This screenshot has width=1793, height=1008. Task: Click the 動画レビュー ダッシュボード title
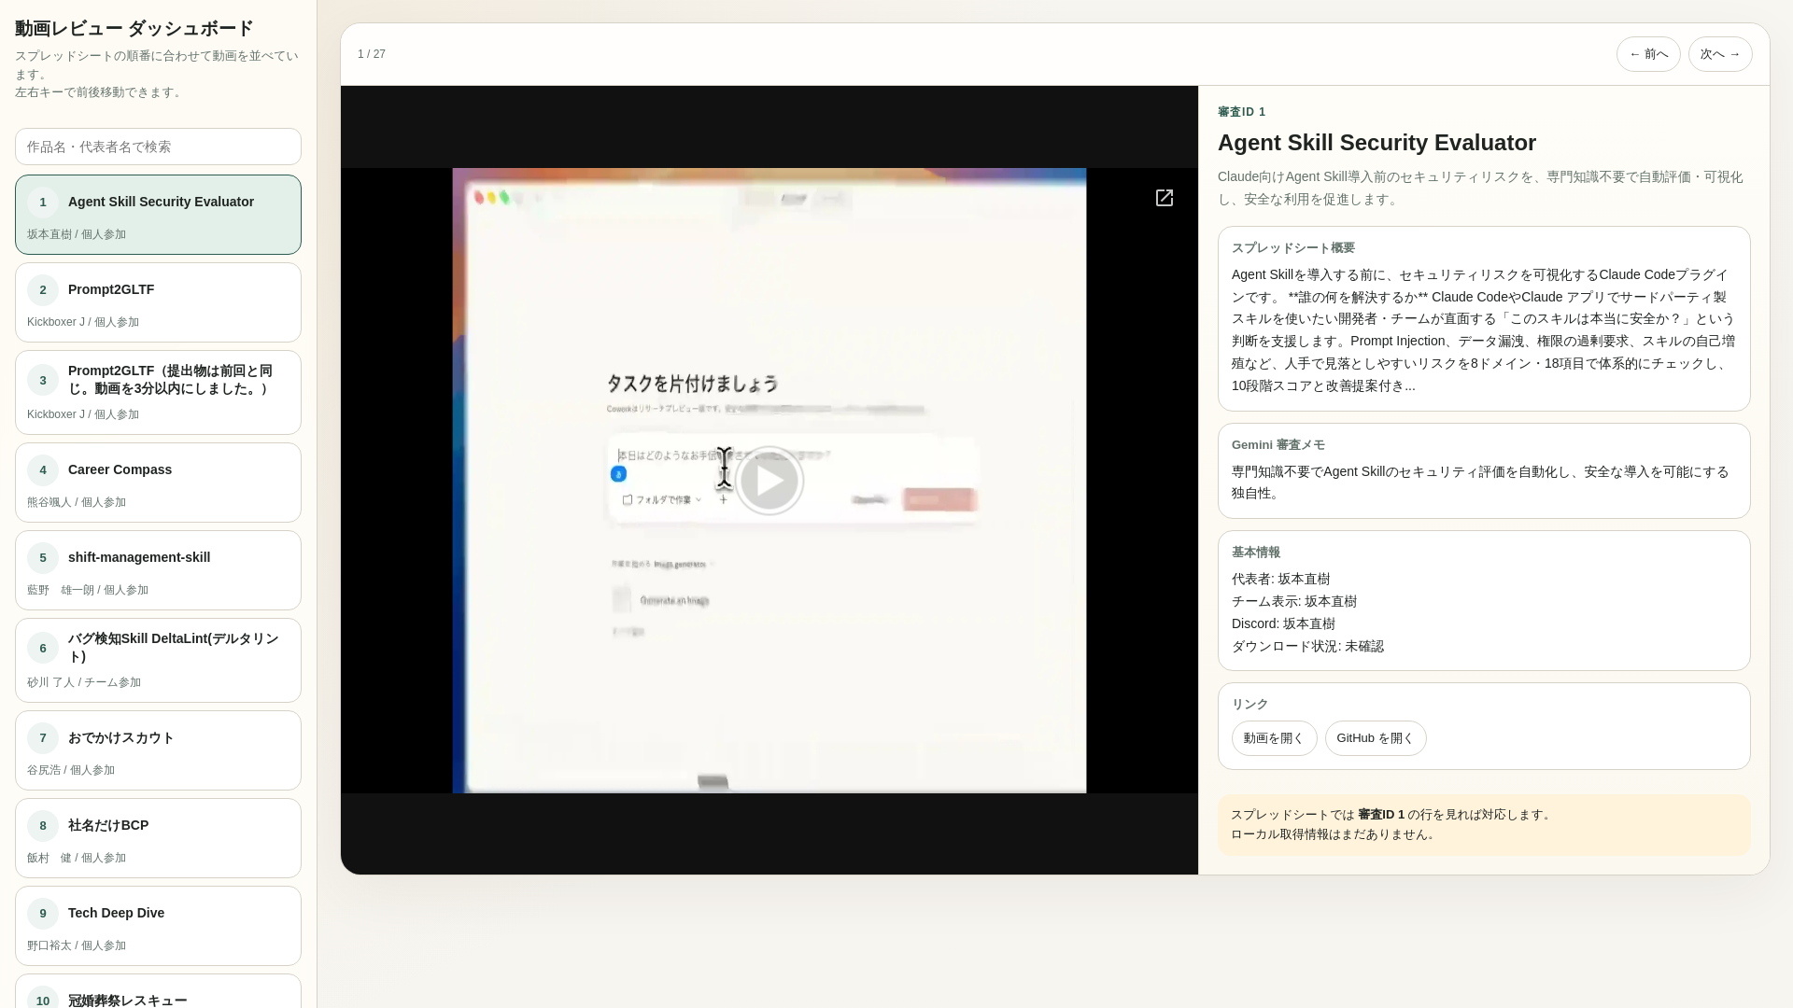[x=134, y=29]
